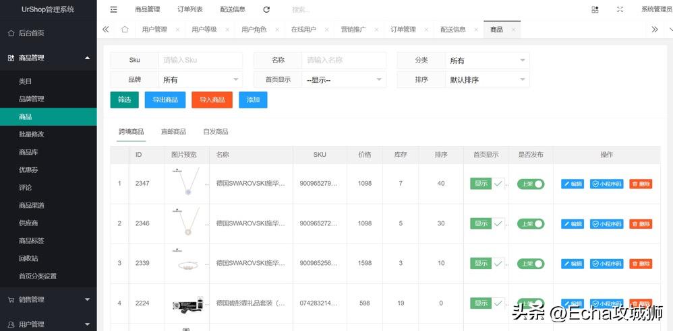
Task: Close the 用户管理 tab
Action: click(177, 30)
